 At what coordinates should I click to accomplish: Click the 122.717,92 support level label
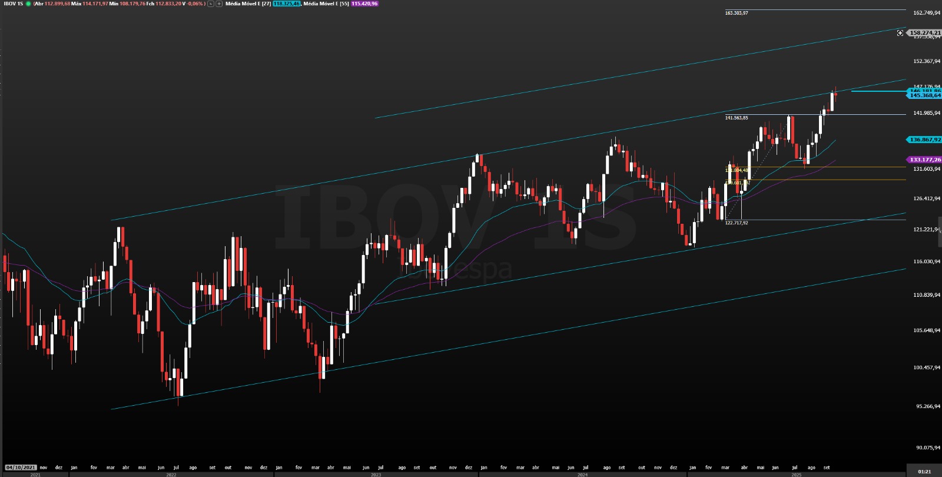tap(737, 223)
